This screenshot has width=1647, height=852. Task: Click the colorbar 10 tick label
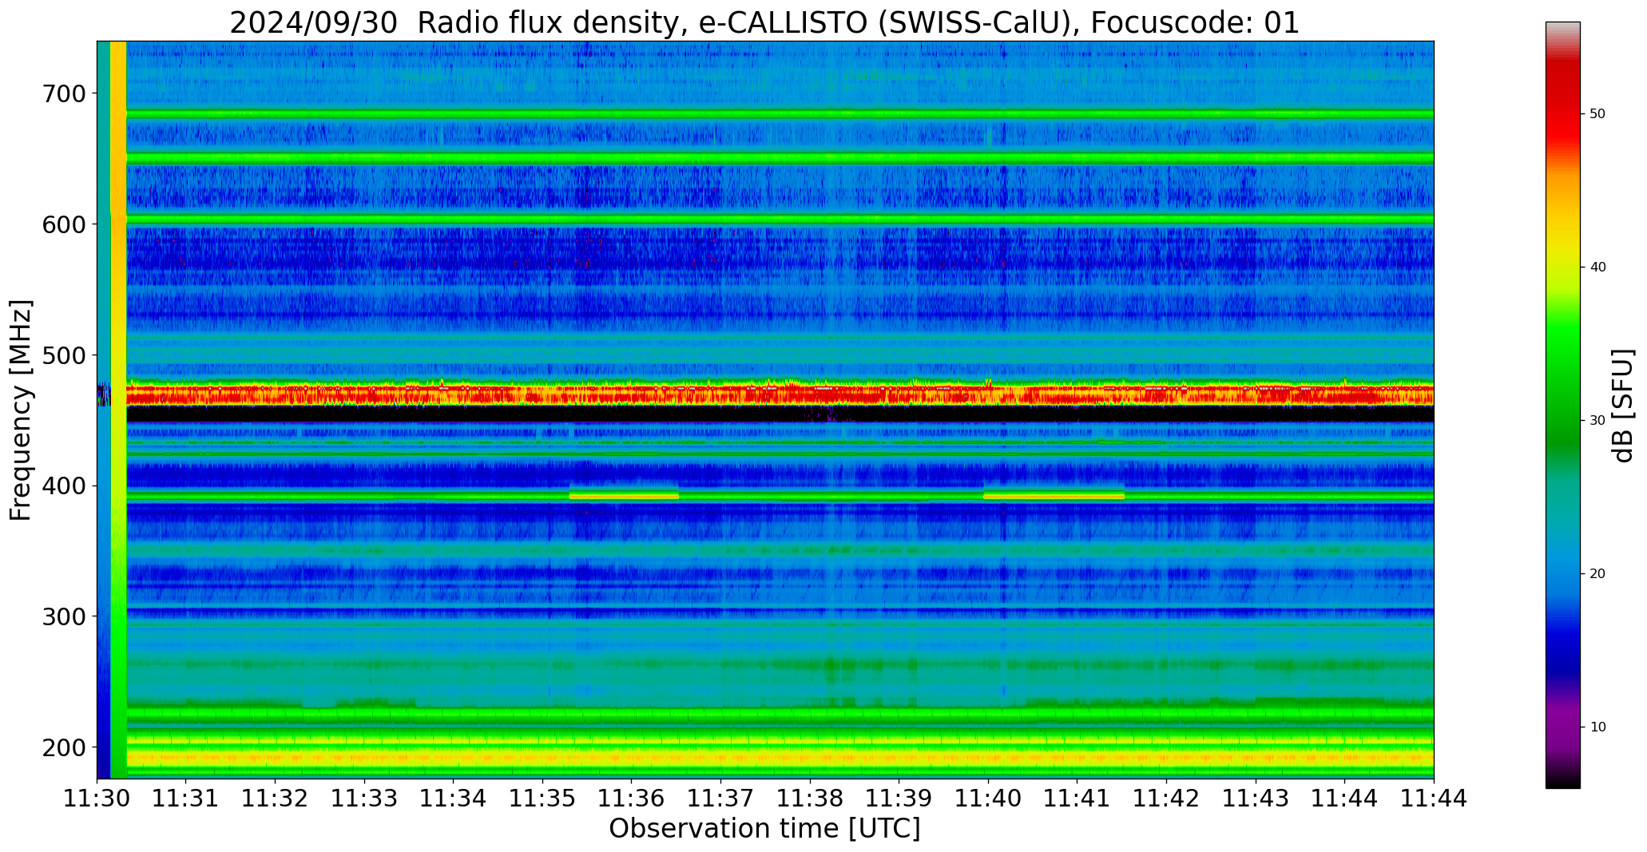click(1597, 727)
